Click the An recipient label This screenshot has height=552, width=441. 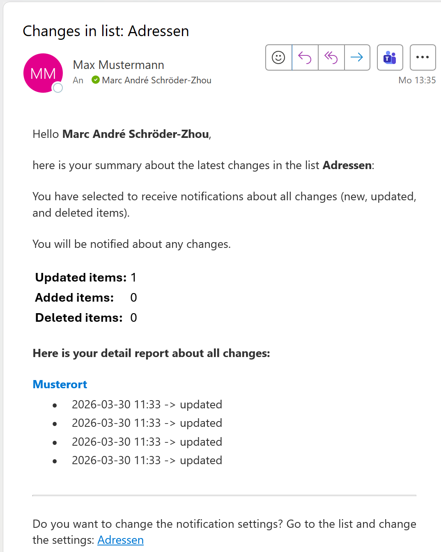pyautogui.click(x=78, y=80)
